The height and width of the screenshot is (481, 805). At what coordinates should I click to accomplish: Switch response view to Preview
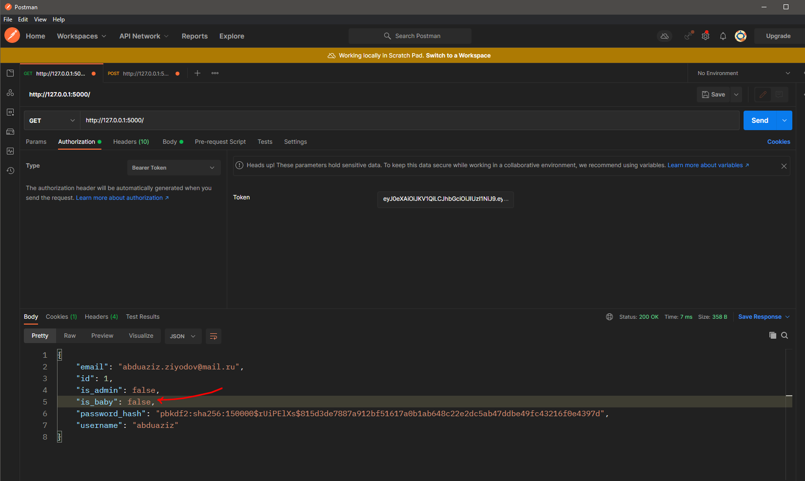click(x=102, y=336)
